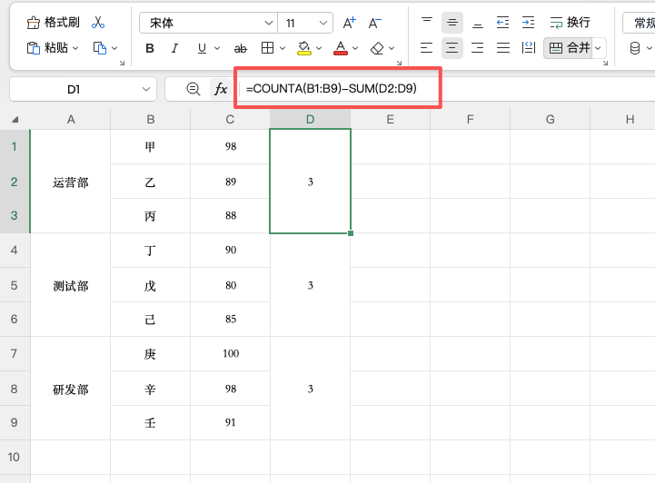Click the fx Insert Function icon
This screenshot has width=655, height=483.
221,89
